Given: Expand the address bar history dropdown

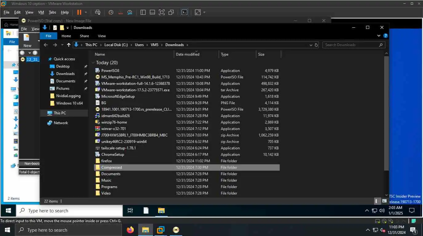Looking at the screenshot, I should click(311, 45).
